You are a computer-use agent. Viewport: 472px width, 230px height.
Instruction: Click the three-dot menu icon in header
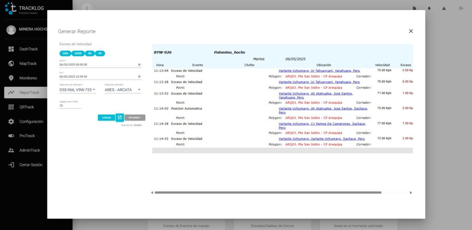coord(86,8)
